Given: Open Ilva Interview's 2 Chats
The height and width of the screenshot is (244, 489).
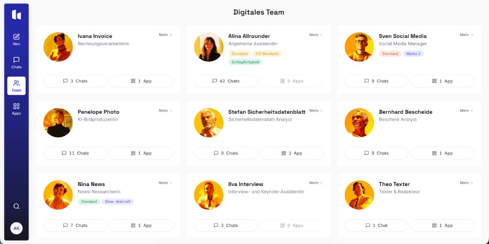Looking at the screenshot, I should pos(226,225).
